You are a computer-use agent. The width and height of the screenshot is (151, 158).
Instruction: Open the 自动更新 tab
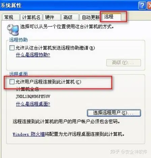(90, 17)
